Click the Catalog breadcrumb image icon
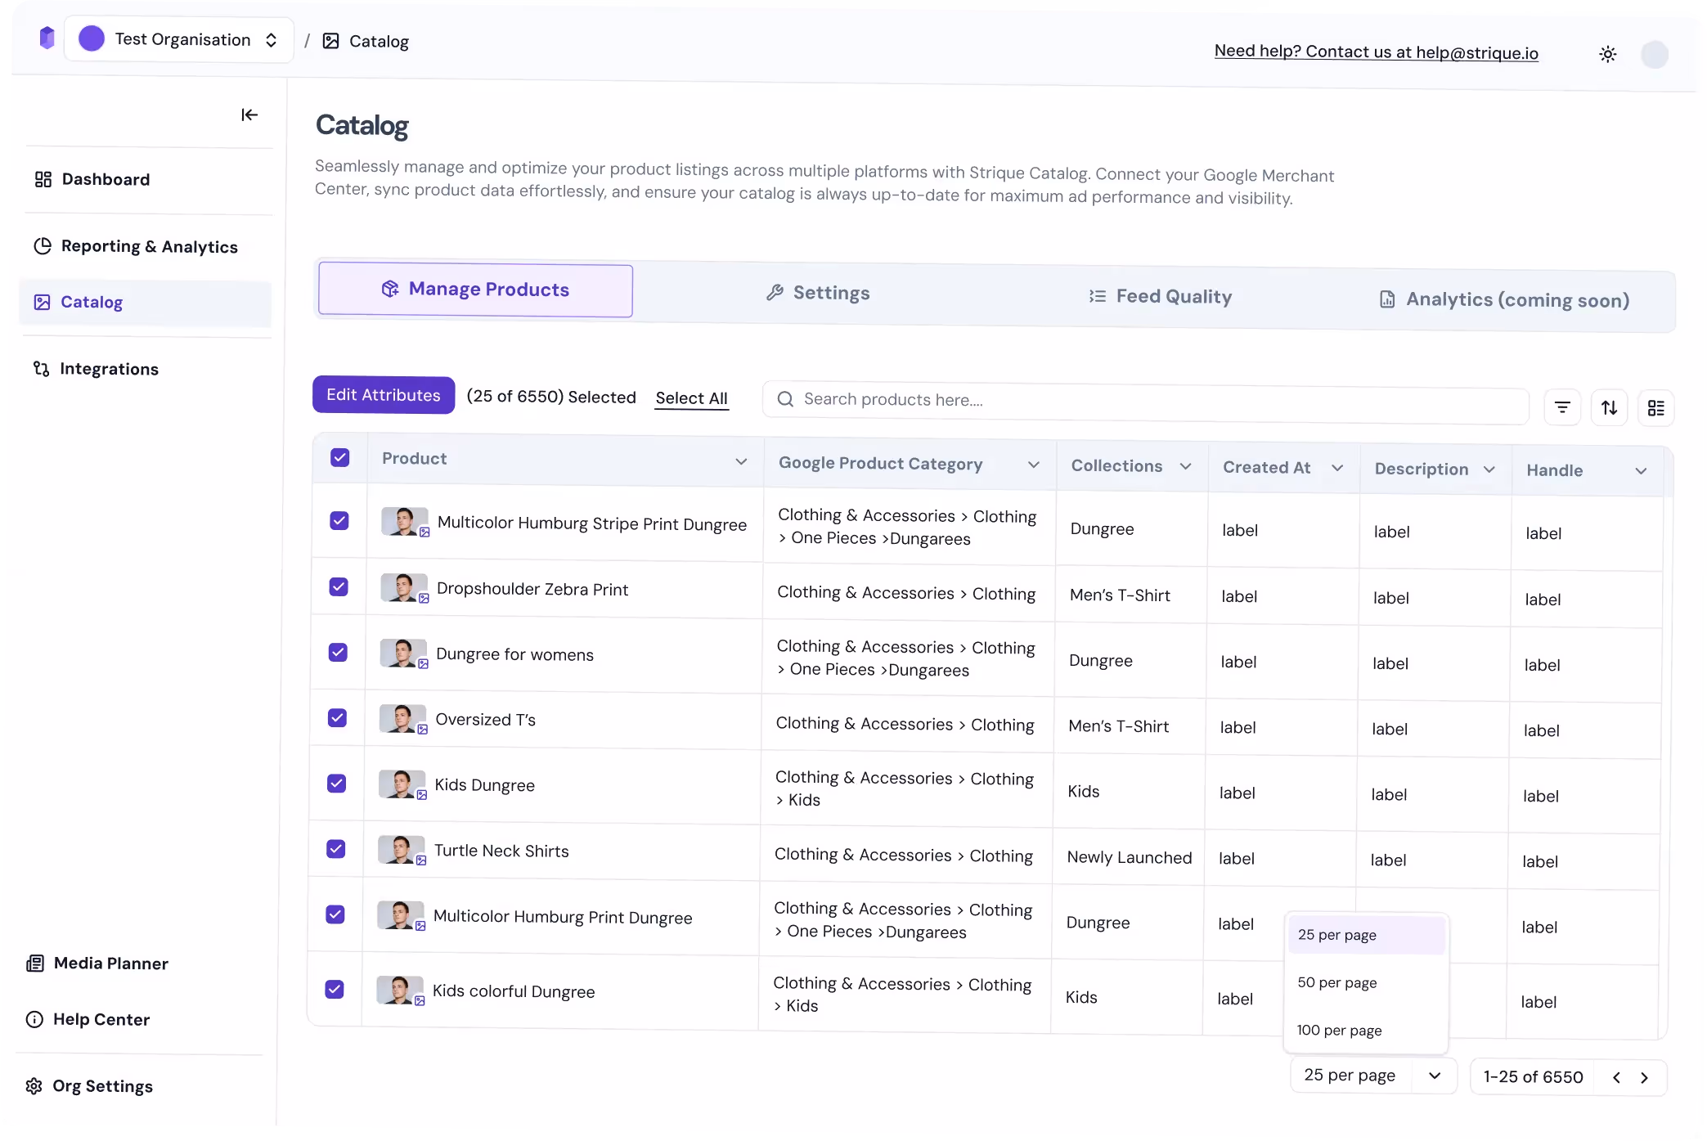The width and height of the screenshot is (1707, 1141). 331,41
